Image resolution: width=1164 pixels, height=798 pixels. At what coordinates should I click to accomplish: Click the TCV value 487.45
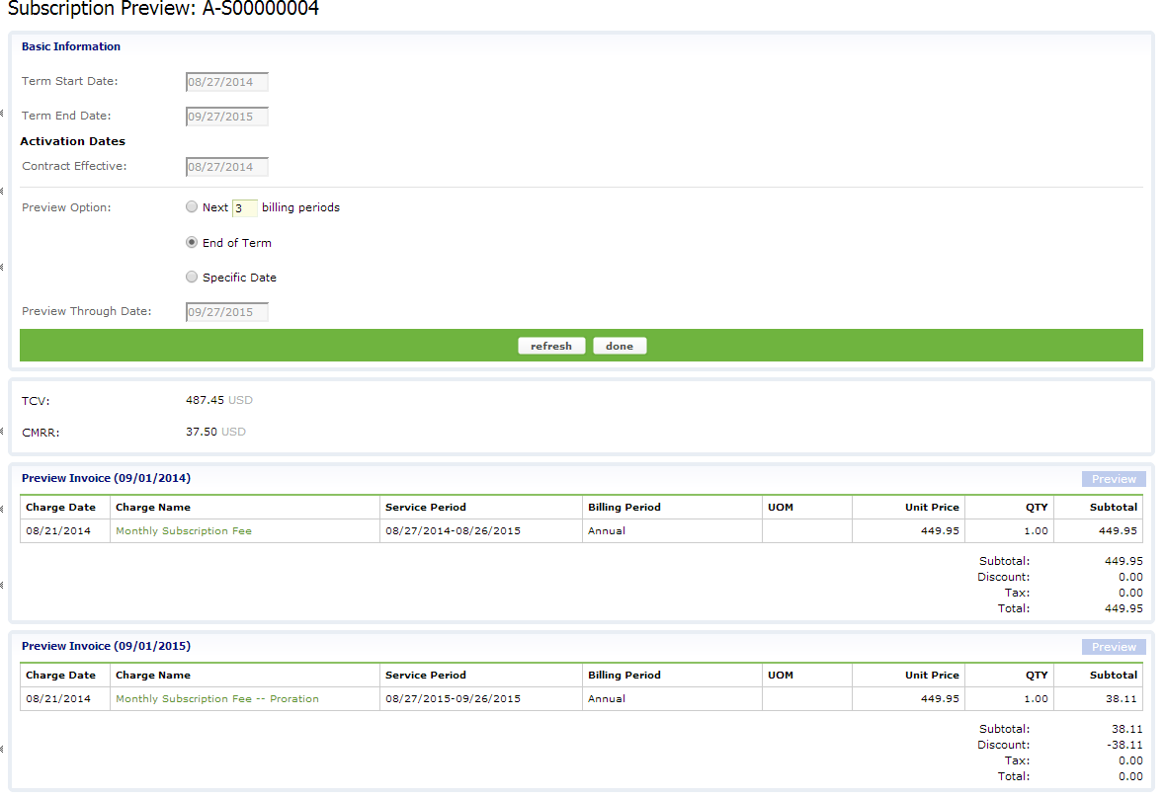(205, 400)
